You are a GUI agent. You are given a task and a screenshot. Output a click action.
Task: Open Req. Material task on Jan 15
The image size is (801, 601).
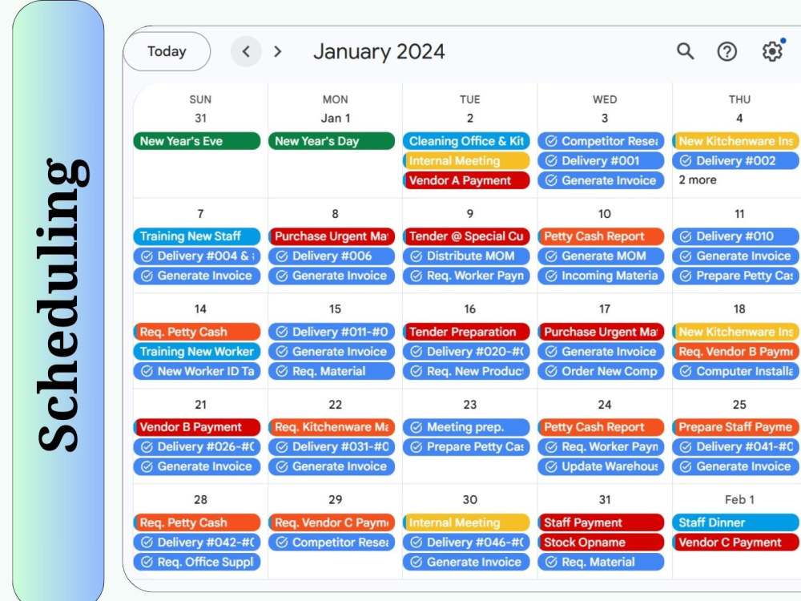(332, 372)
